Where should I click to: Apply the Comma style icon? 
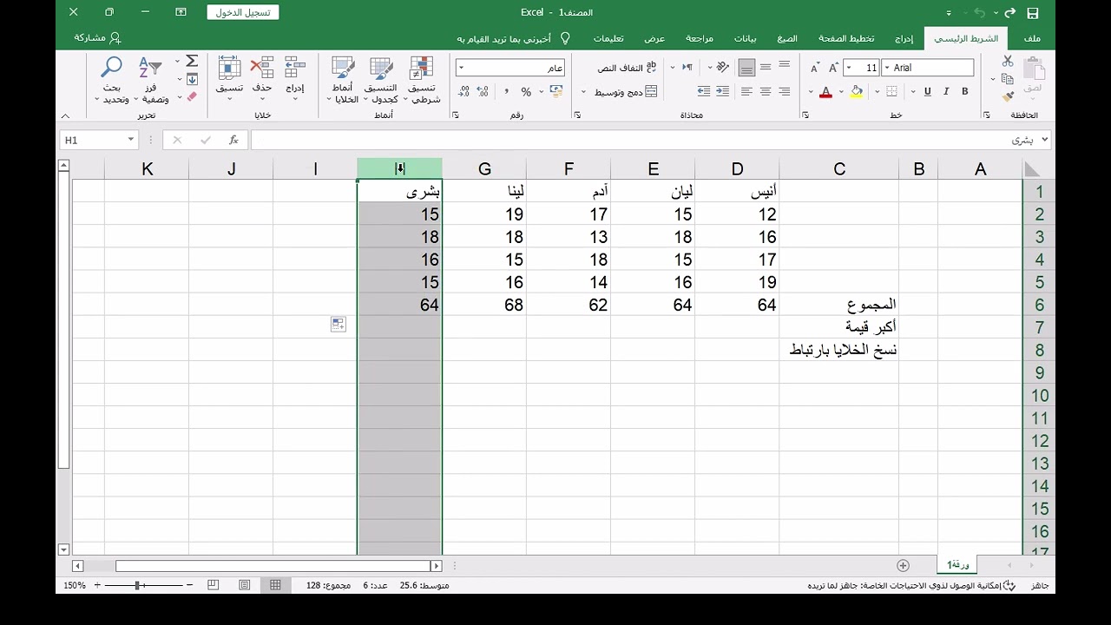[506, 91]
